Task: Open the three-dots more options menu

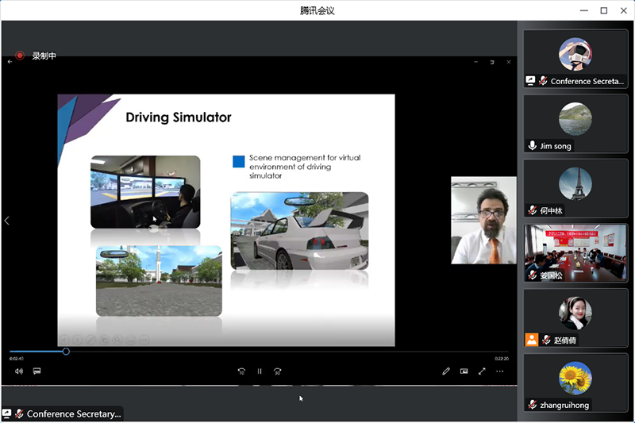Action: tap(500, 371)
